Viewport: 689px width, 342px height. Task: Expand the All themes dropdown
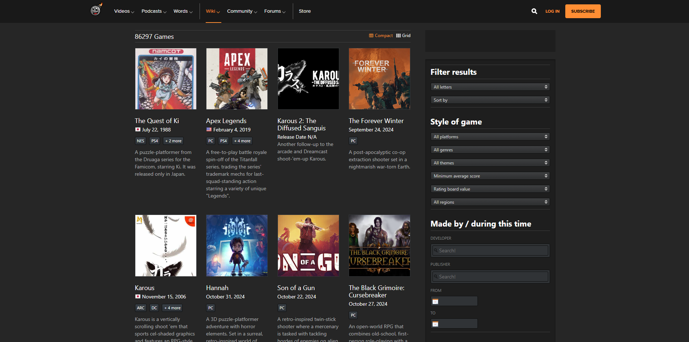coord(490,163)
